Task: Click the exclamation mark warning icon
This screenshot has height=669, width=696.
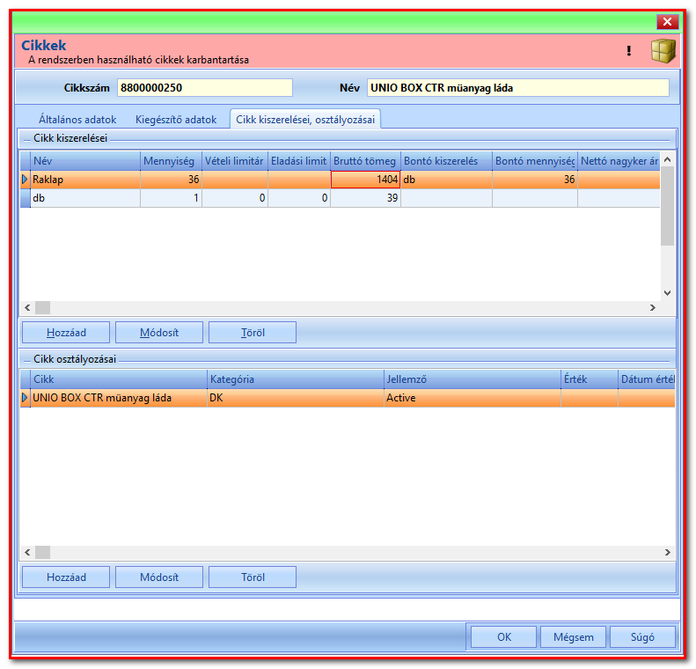Action: pos(628,50)
